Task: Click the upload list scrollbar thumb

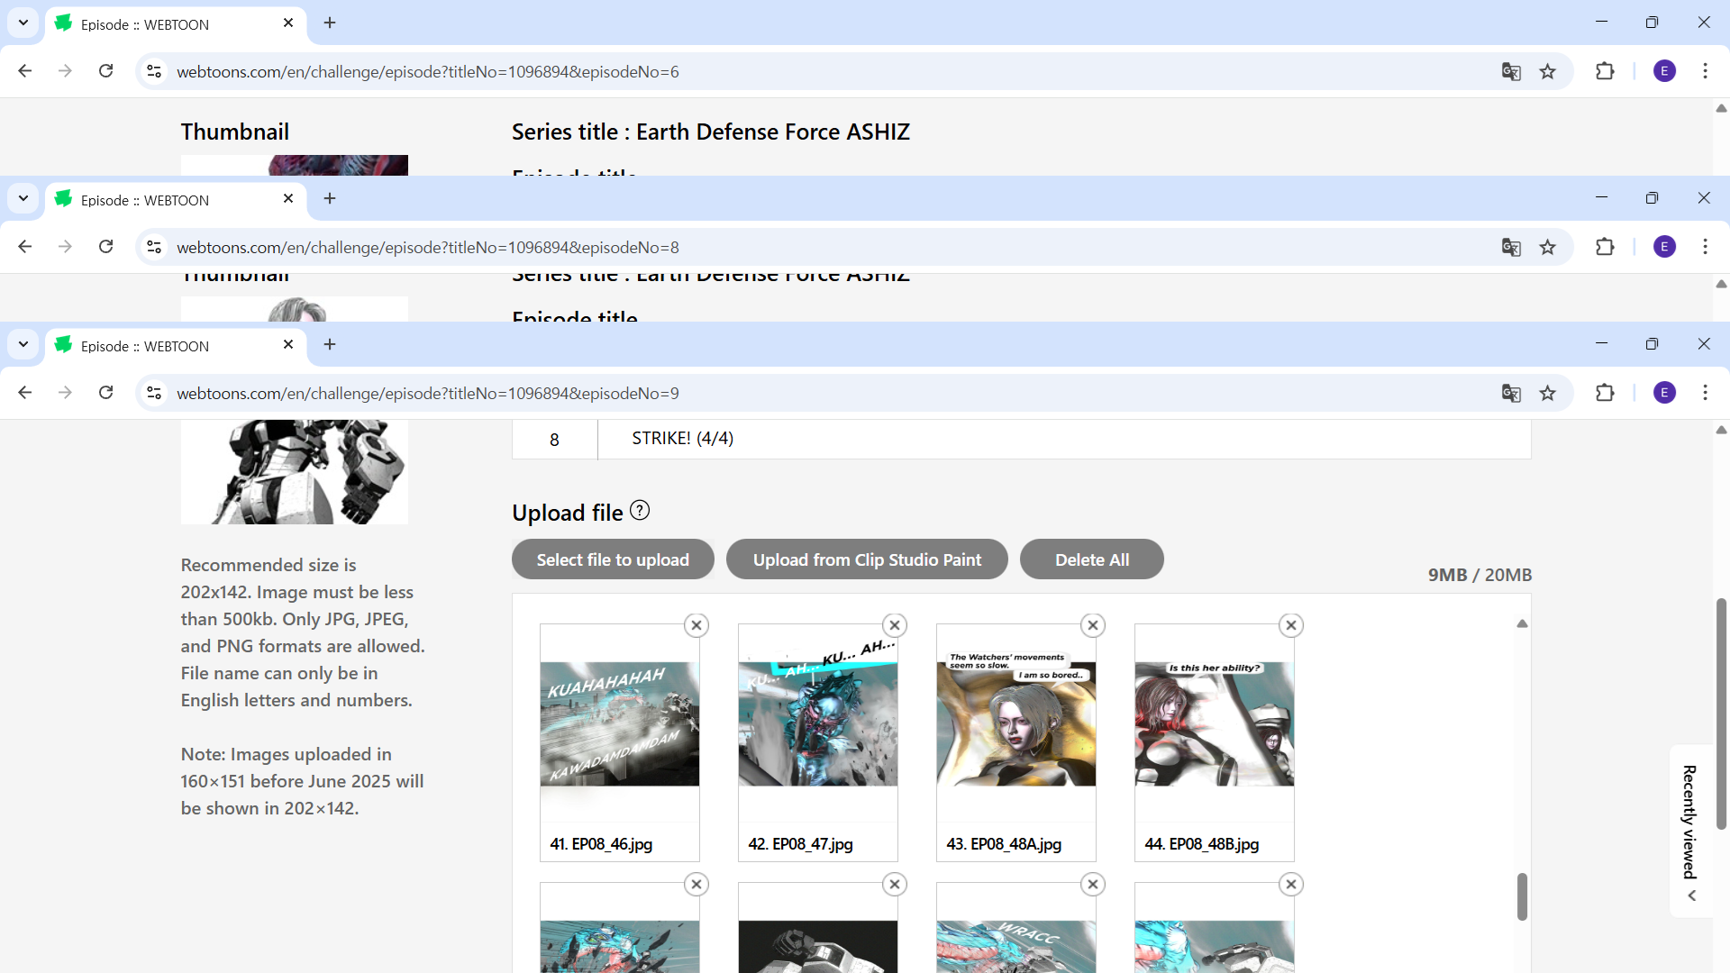Action: coord(1522,896)
